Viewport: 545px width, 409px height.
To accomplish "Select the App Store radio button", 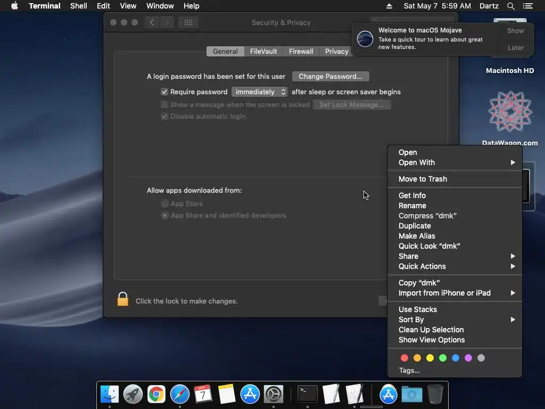I will click(165, 203).
